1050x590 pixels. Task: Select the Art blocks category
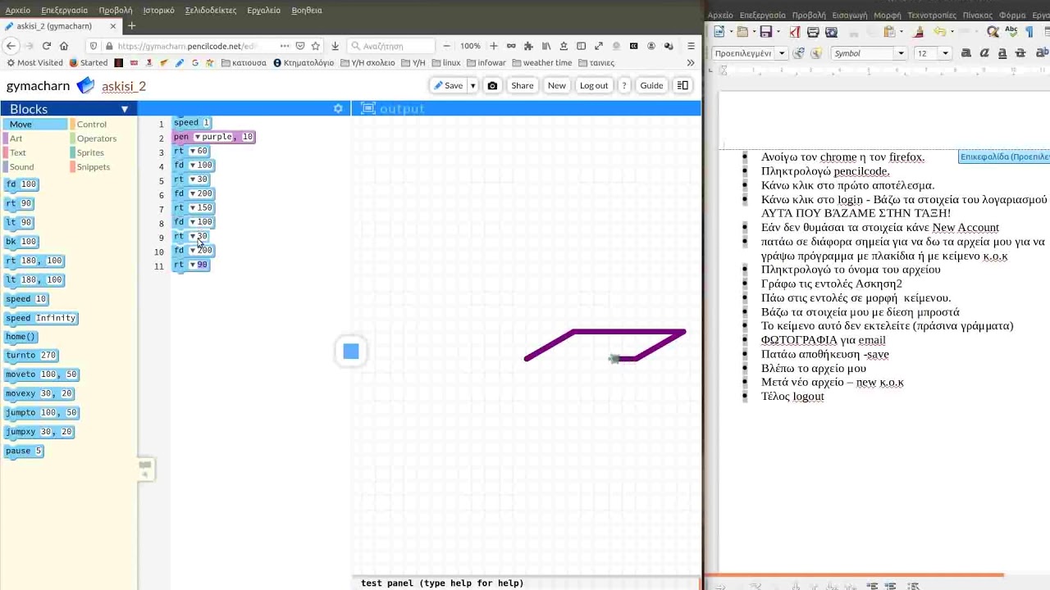[x=16, y=138]
